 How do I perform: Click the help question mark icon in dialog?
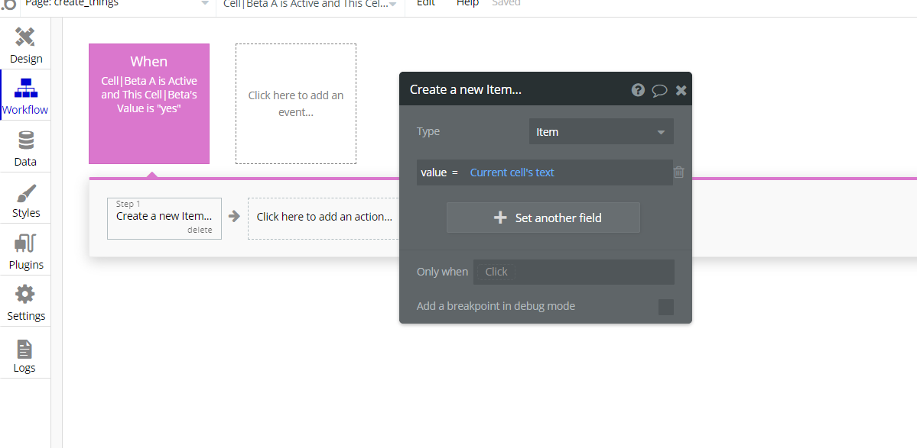638,90
